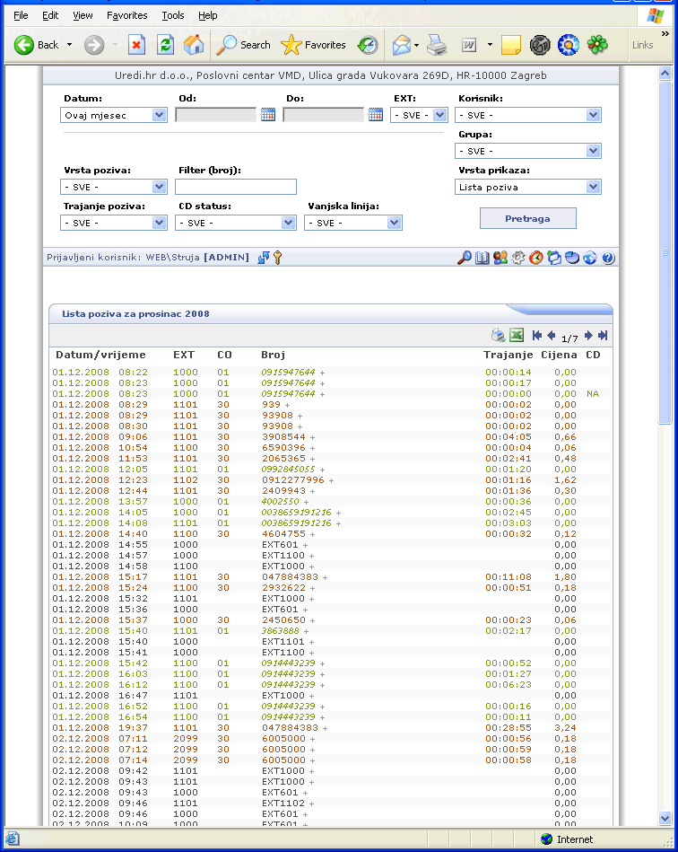Click the globe icon in user bar
The width and height of the screenshot is (678, 852).
coord(589,258)
